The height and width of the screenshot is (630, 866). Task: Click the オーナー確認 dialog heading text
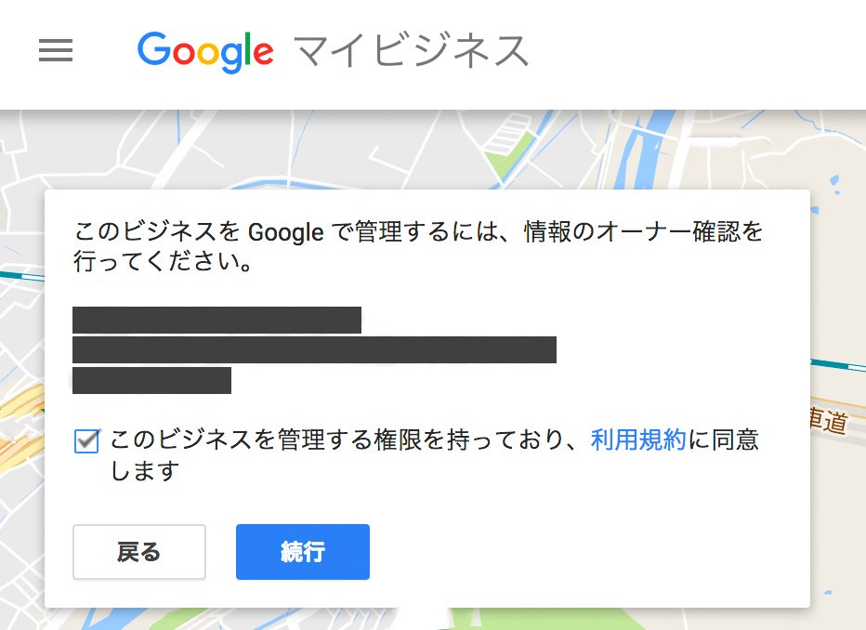(x=417, y=246)
